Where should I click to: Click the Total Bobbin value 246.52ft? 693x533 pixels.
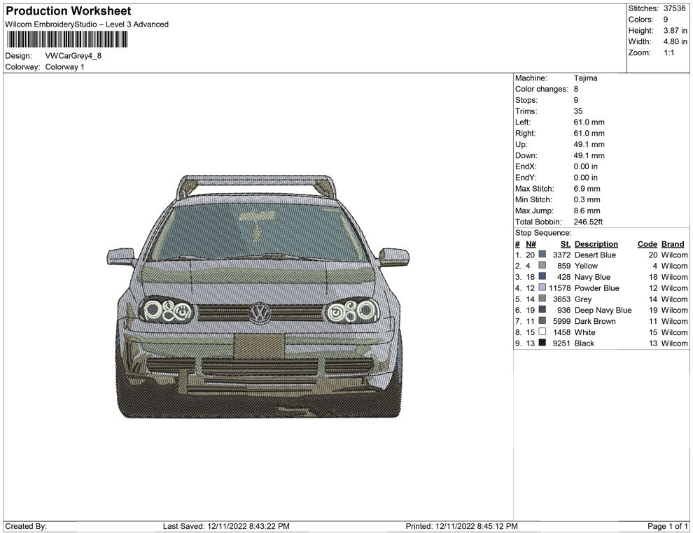tap(588, 222)
